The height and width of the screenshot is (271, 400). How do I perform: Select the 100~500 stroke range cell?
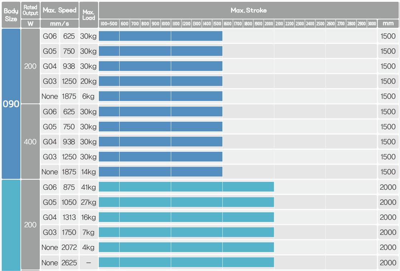point(109,24)
